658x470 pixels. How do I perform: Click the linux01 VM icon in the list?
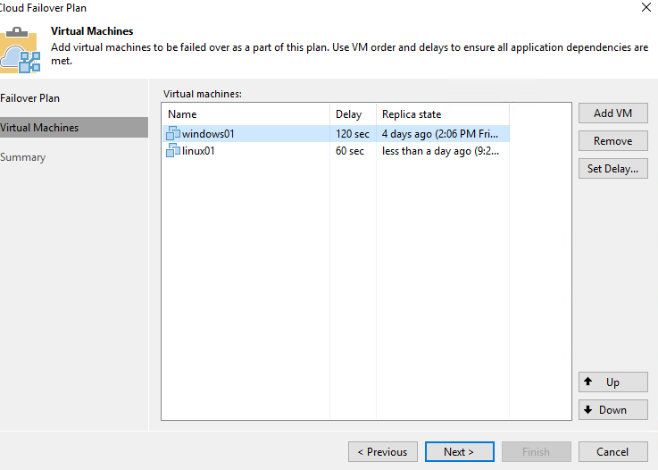tap(173, 151)
